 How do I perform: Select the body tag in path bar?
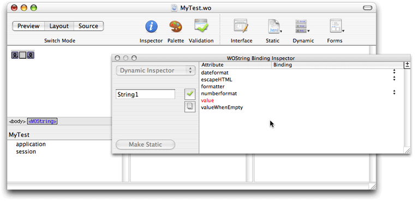click(x=17, y=121)
